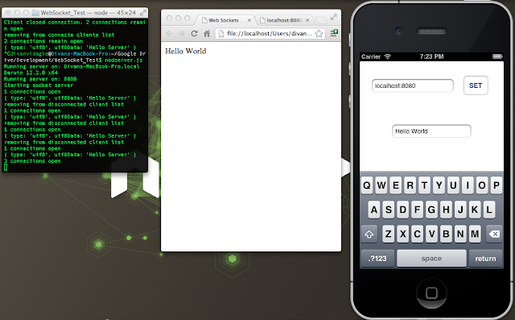
Task: Close the Web Sockets tab
Action: tap(249, 20)
